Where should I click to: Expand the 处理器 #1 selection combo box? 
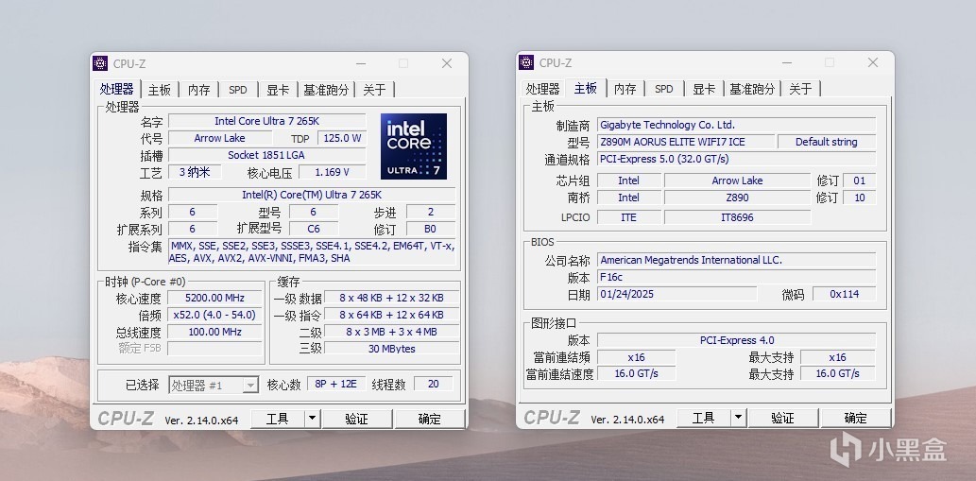[214, 386]
